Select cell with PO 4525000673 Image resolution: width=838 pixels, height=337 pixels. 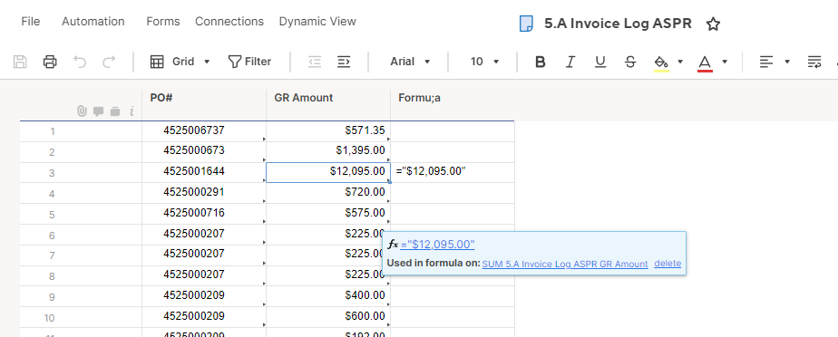(x=204, y=152)
